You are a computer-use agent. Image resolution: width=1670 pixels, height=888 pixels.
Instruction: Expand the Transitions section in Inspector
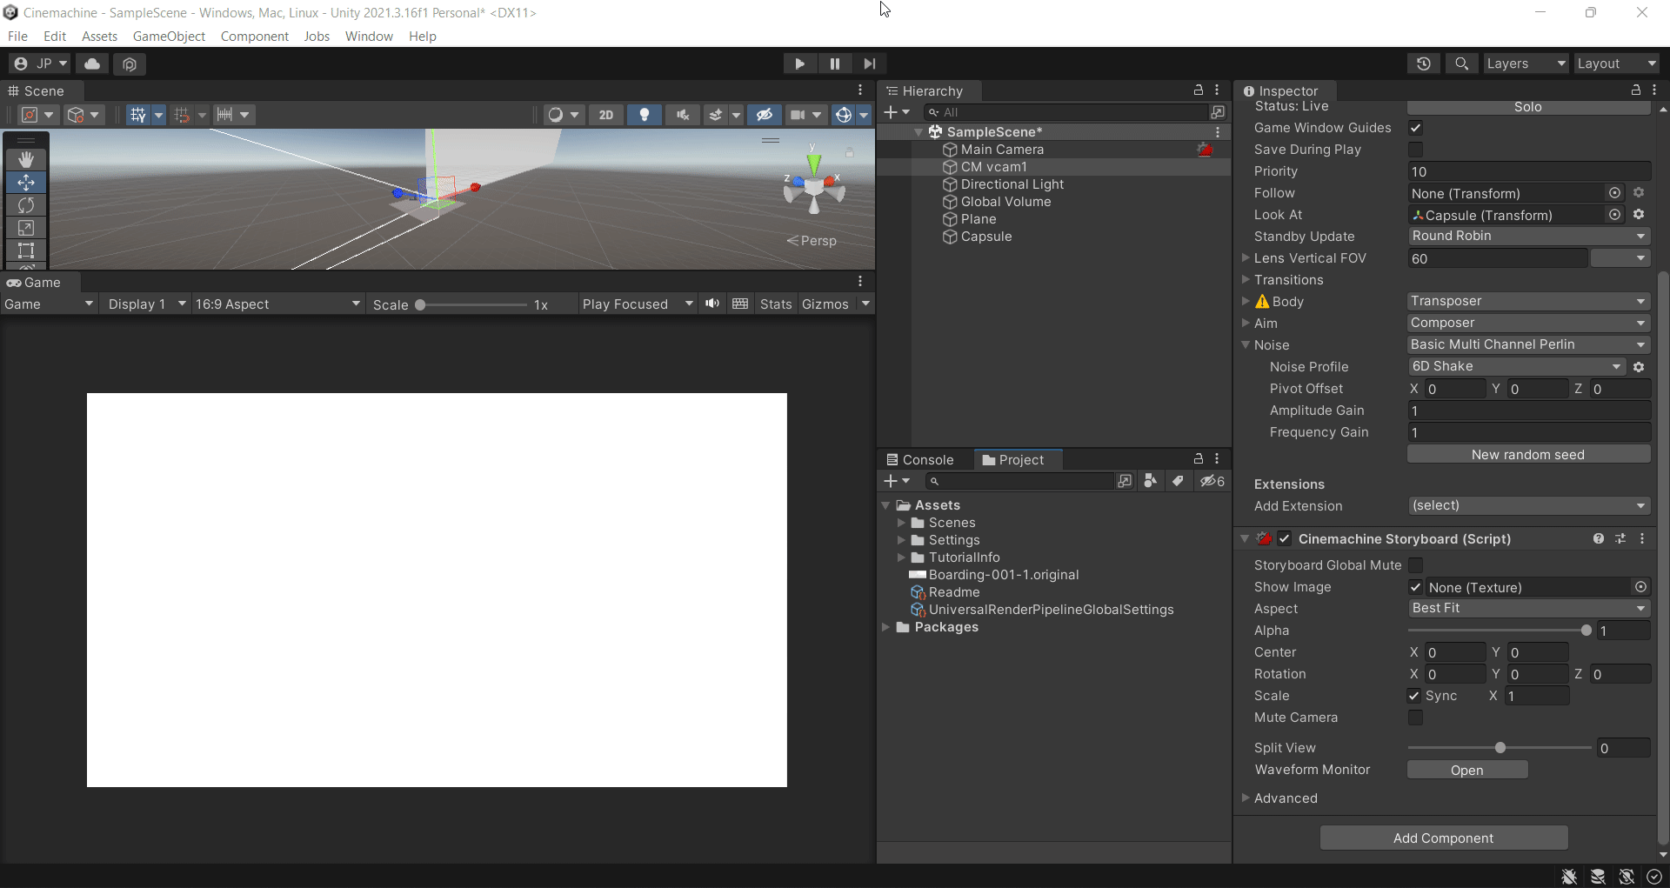[x=1246, y=279]
